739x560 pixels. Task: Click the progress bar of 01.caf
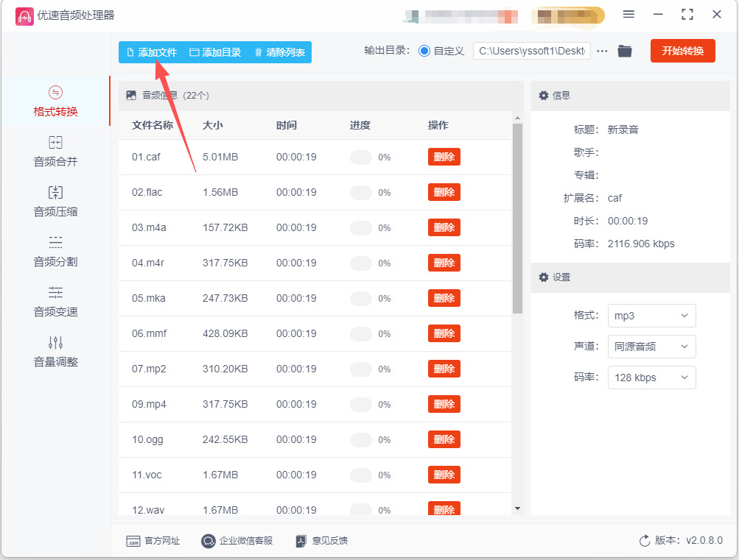coord(361,157)
